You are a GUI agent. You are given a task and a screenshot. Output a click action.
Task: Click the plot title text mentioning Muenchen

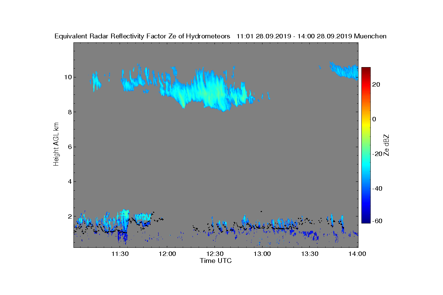click(220, 36)
